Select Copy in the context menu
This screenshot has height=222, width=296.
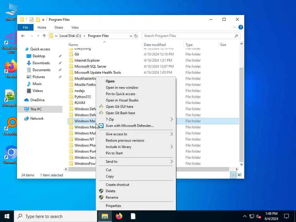[110, 176]
